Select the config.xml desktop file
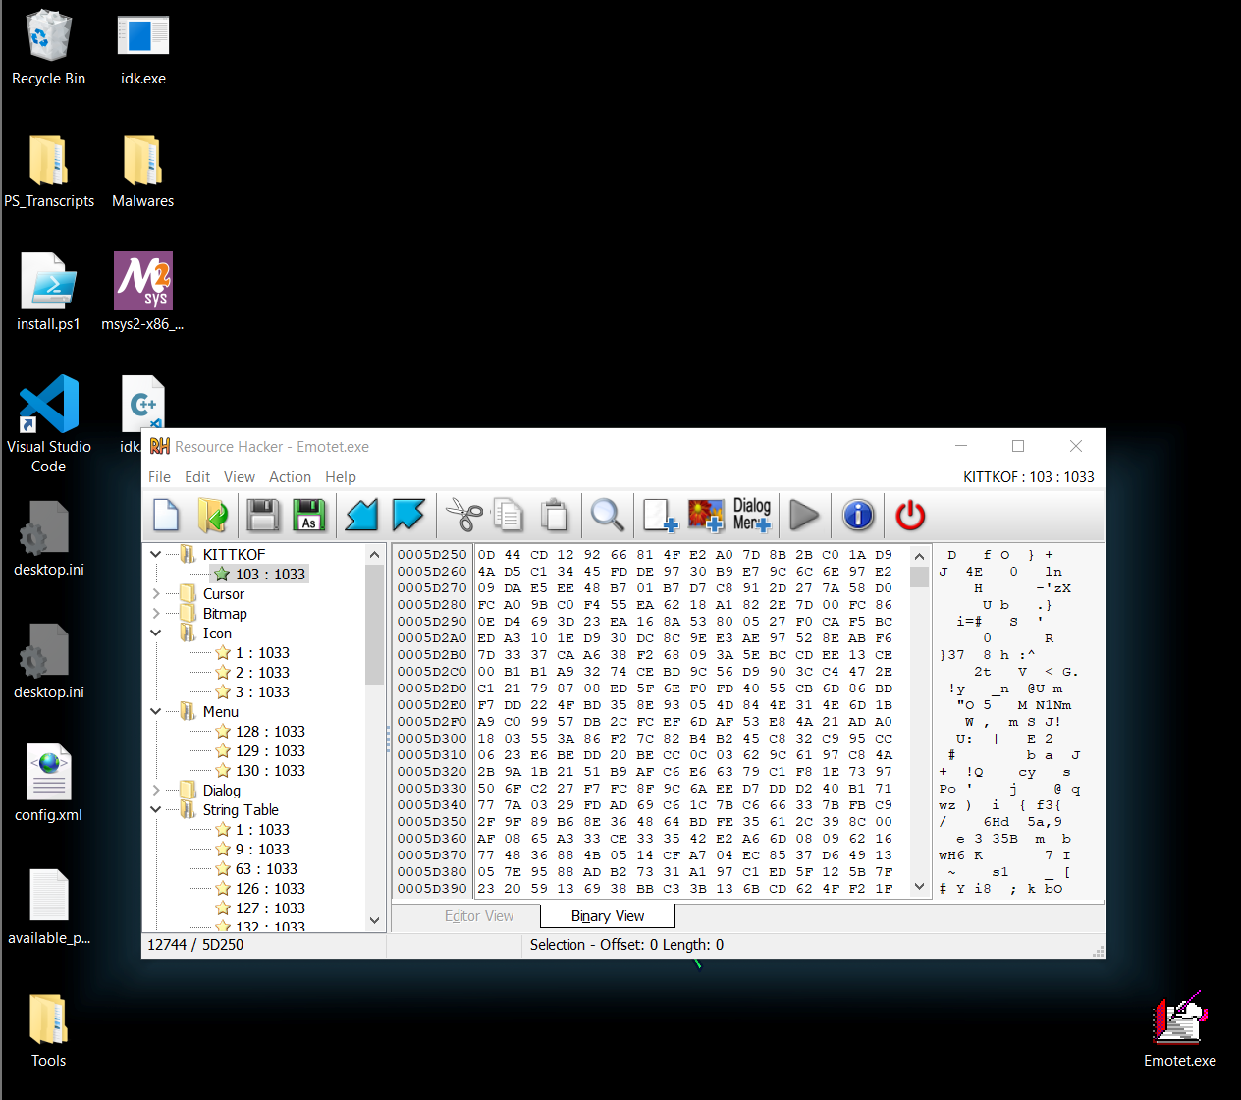The image size is (1241, 1100). coord(48,783)
